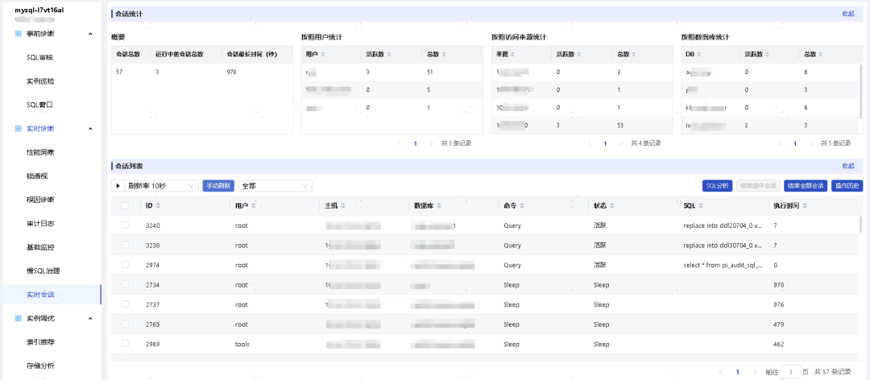Open SQL审核 in the sidebar
Screen dimensions: 870x380
click(40, 58)
